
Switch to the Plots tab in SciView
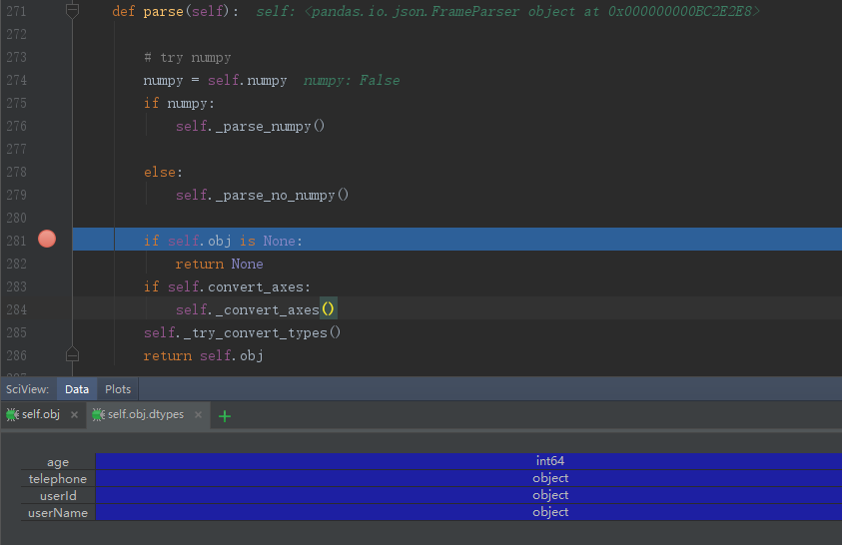[118, 389]
